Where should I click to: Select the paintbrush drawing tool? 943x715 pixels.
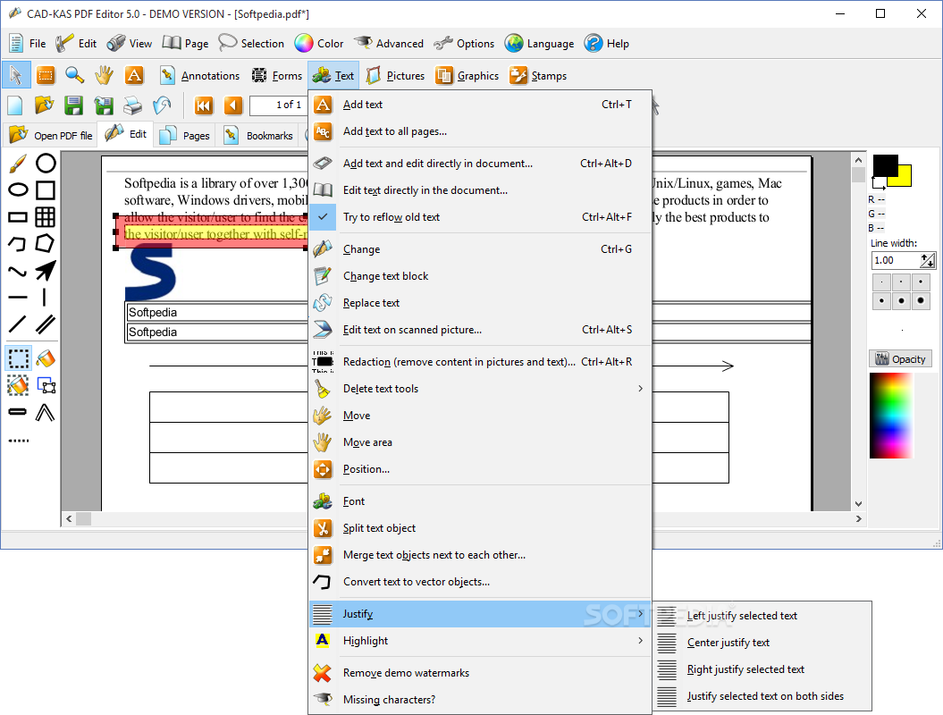tap(18, 163)
